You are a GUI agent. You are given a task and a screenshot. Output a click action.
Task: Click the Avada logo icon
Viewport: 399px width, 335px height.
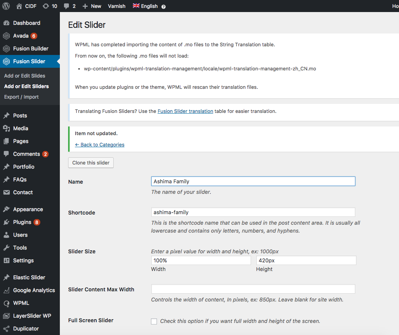pos(6,36)
